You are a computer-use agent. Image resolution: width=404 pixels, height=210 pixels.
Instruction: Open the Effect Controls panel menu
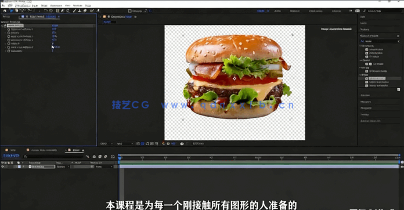[59, 17]
